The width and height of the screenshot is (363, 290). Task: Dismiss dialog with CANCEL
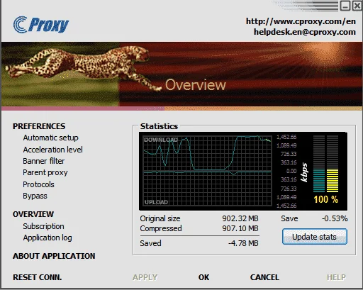click(264, 277)
